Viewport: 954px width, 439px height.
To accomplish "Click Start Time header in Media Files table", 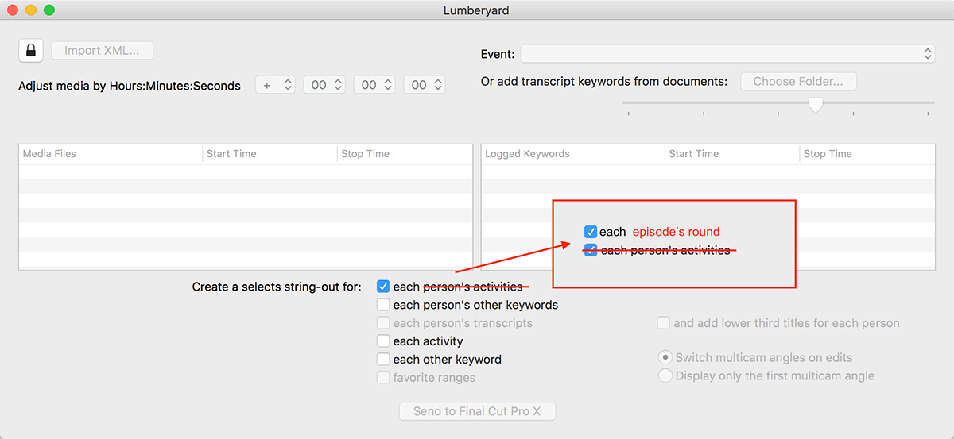I will tap(270, 153).
